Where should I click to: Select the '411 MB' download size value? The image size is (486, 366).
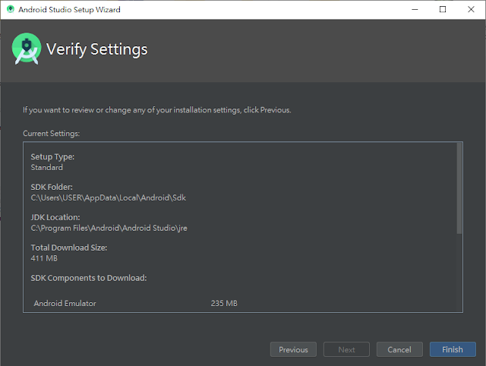[x=44, y=258]
